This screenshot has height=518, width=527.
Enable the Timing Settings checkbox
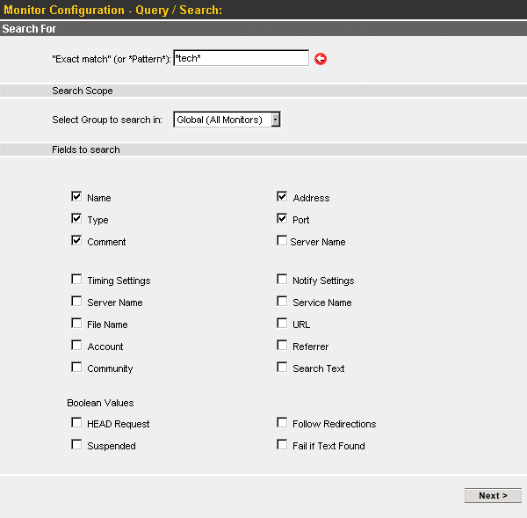pos(76,279)
